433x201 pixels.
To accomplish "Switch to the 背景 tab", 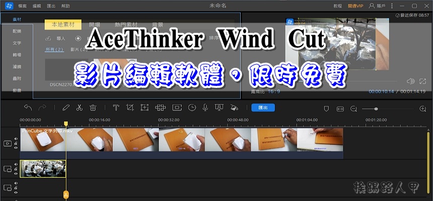I will tap(158, 25).
